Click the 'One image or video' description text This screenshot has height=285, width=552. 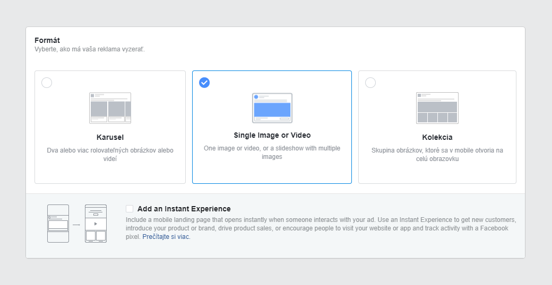(272, 152)
